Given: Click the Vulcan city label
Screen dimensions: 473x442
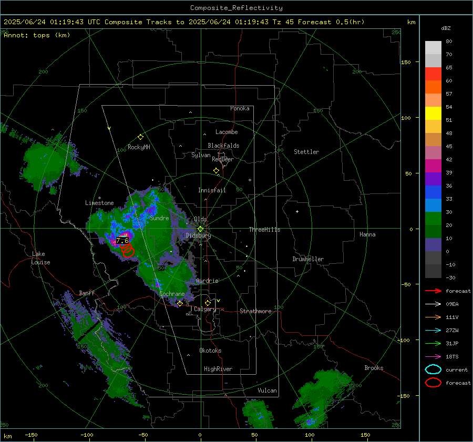Looking at the screenshot, I should click(267, 390).
